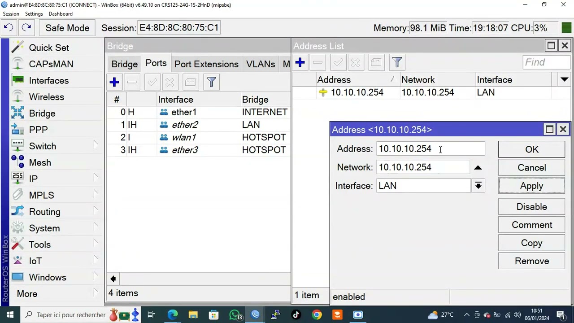574x323 pixels.
Task: Click the Remove button
Action: [532, 261]
